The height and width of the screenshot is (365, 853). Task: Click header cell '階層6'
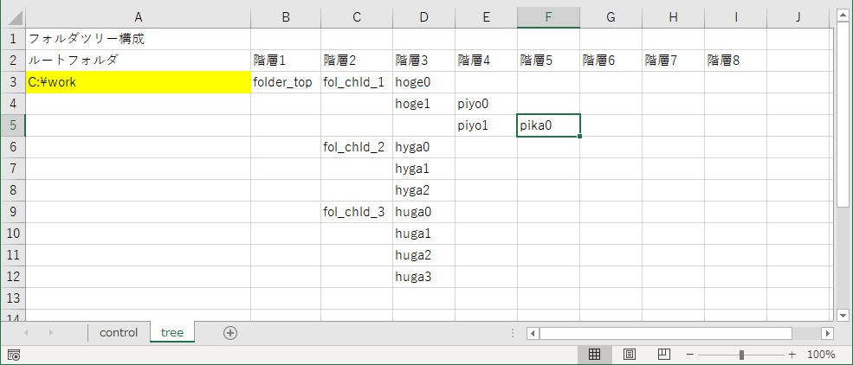point(611,61)
